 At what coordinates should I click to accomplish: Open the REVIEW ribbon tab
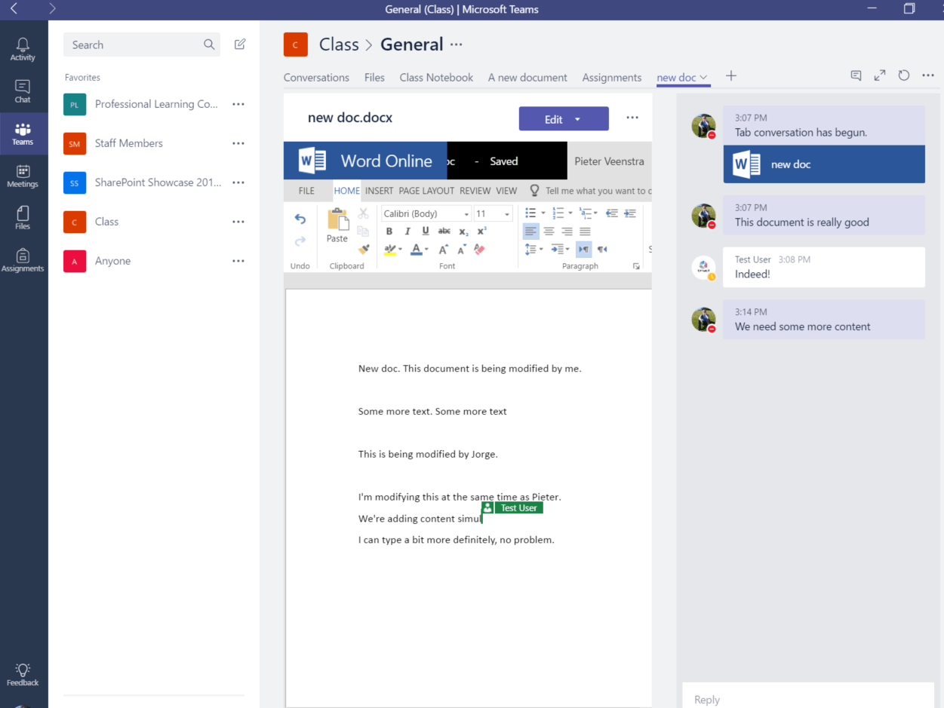click(x=475, y=191)
